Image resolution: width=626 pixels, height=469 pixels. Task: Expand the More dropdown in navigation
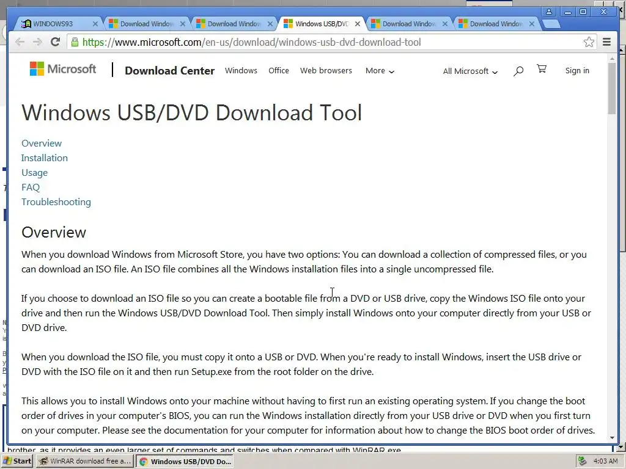pyautogui.click(x=380, y=71)
